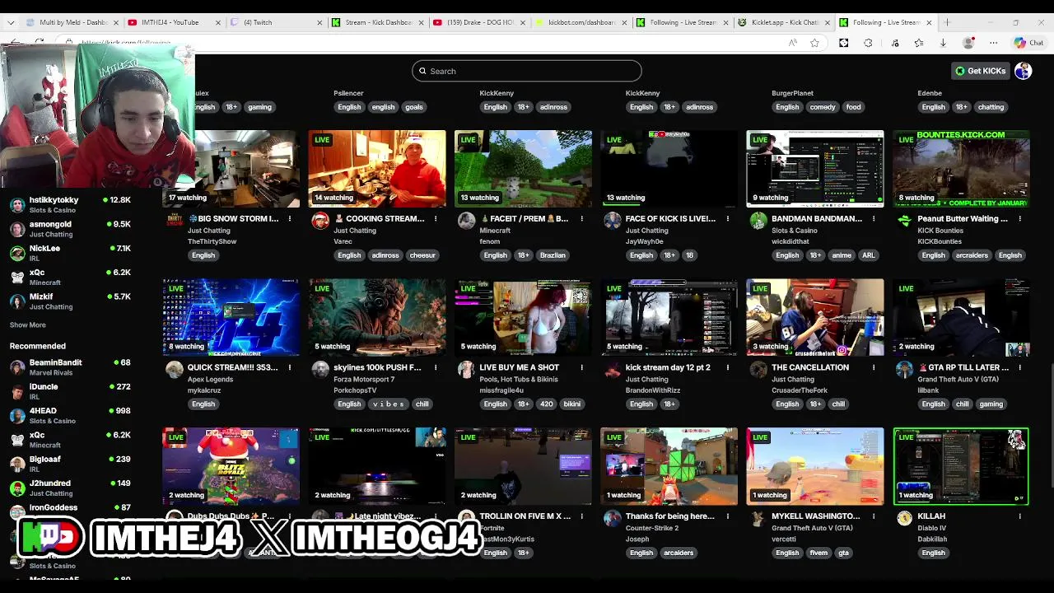Click JayWayh0e's channel avatar icon
1054x593 pixels.
613,220
